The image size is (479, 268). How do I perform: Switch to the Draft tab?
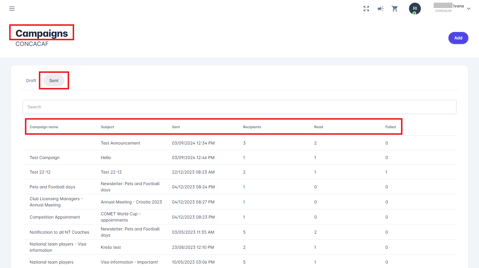(x=31, y=81)
